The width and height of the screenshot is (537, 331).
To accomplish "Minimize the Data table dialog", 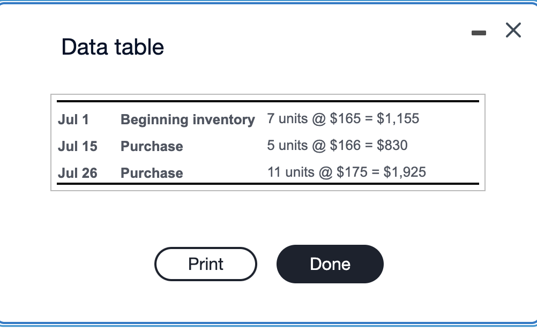I will coord(479,33).
